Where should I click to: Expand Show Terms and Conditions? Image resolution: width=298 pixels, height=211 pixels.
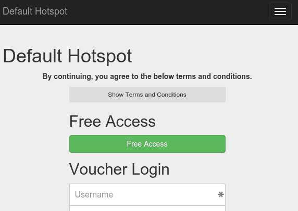coord(147,95)
